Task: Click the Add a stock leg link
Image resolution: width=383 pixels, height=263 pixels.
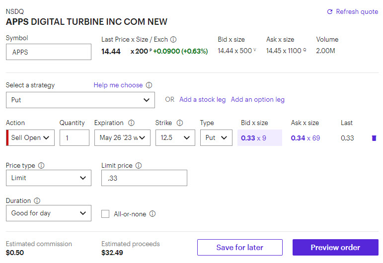Action: click(x=202, y=100)
